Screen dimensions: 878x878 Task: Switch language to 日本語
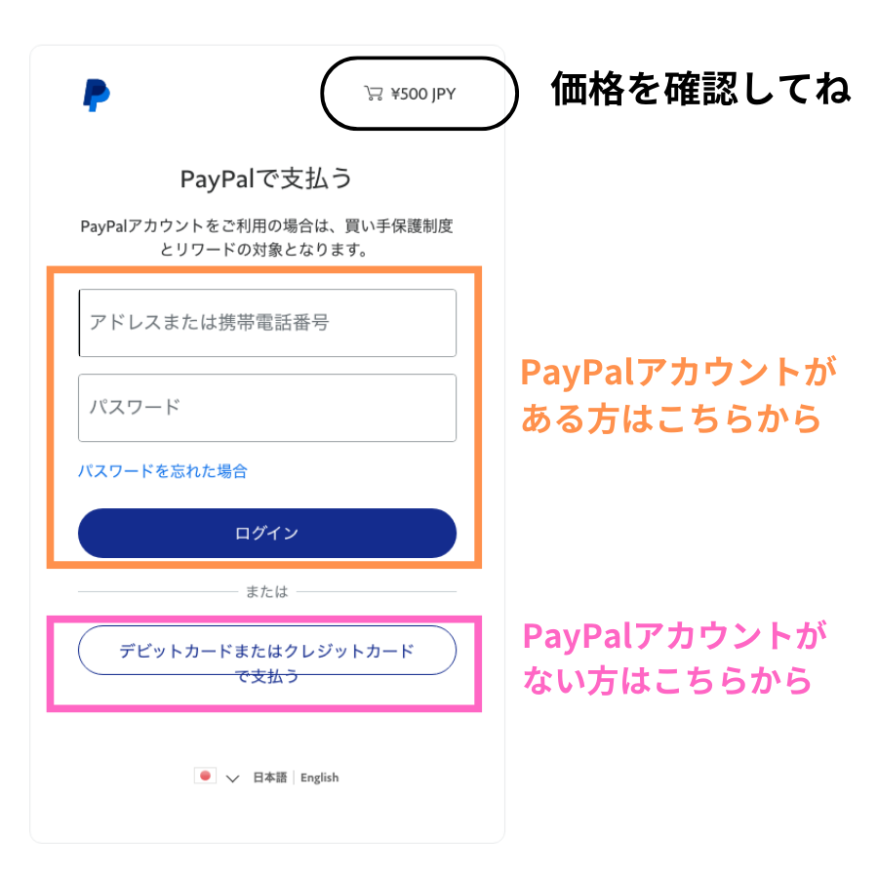tap(270, 778)
